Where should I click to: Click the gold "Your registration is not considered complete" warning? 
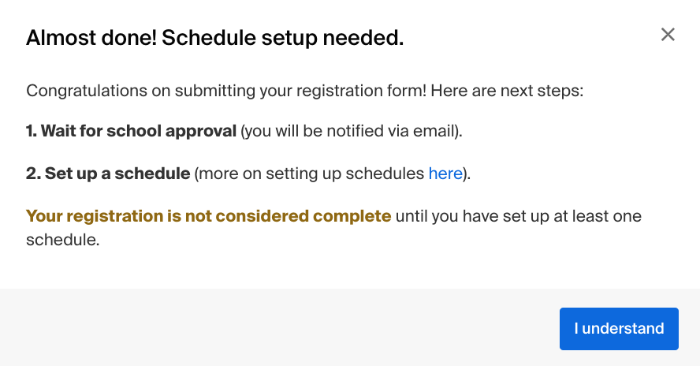(208, 216)
